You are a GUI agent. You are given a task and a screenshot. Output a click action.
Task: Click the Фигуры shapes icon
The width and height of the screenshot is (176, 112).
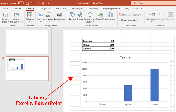tap(72, 15)
